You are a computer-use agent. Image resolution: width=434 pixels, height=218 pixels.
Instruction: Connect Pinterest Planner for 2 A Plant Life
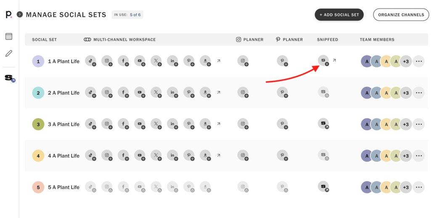point(282,92)
